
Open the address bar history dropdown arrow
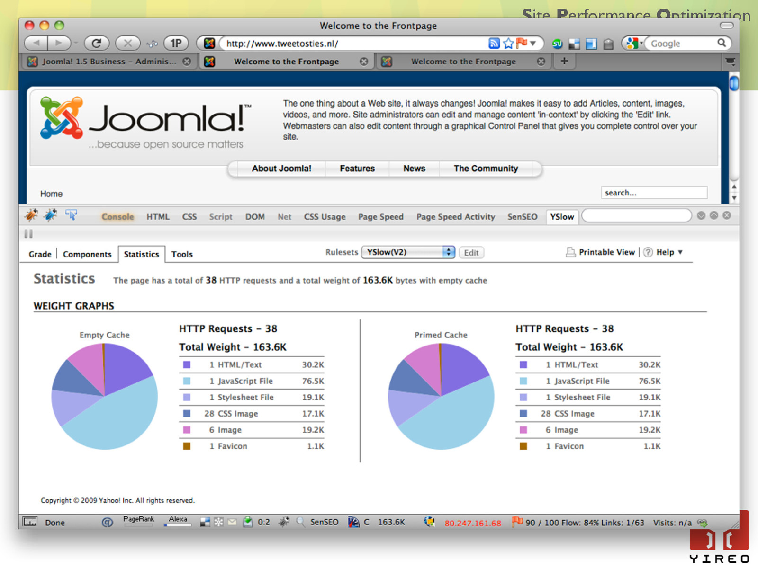point(533,44)
